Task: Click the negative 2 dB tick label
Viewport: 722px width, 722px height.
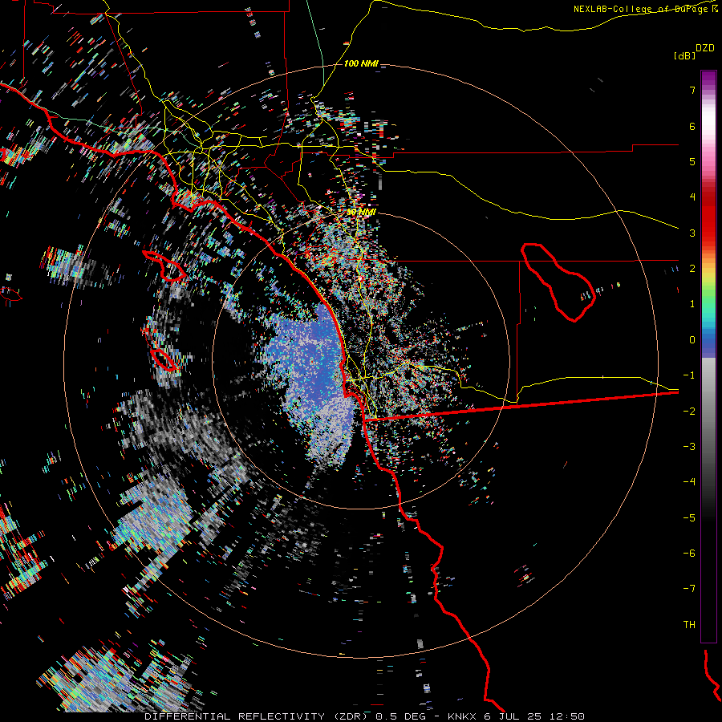Action: click(x=689, y=412)
